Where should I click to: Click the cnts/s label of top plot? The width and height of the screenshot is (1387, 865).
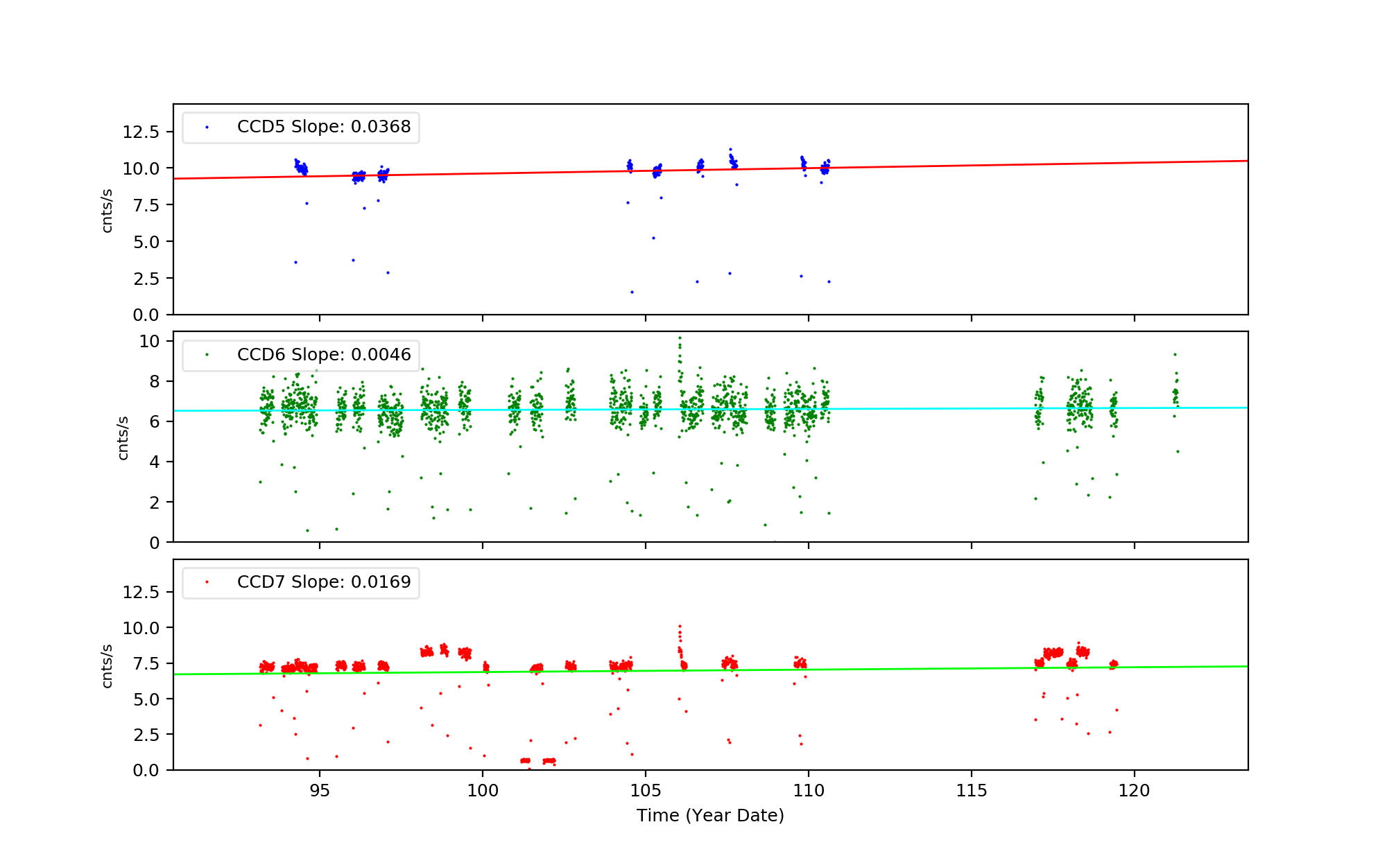tap(107, 210)
